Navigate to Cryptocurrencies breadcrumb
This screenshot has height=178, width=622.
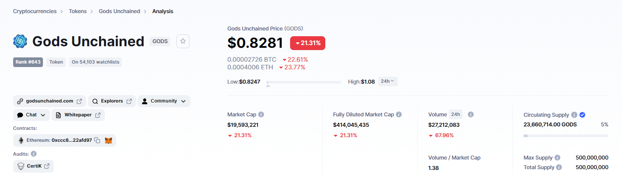(x=35, y=11)
